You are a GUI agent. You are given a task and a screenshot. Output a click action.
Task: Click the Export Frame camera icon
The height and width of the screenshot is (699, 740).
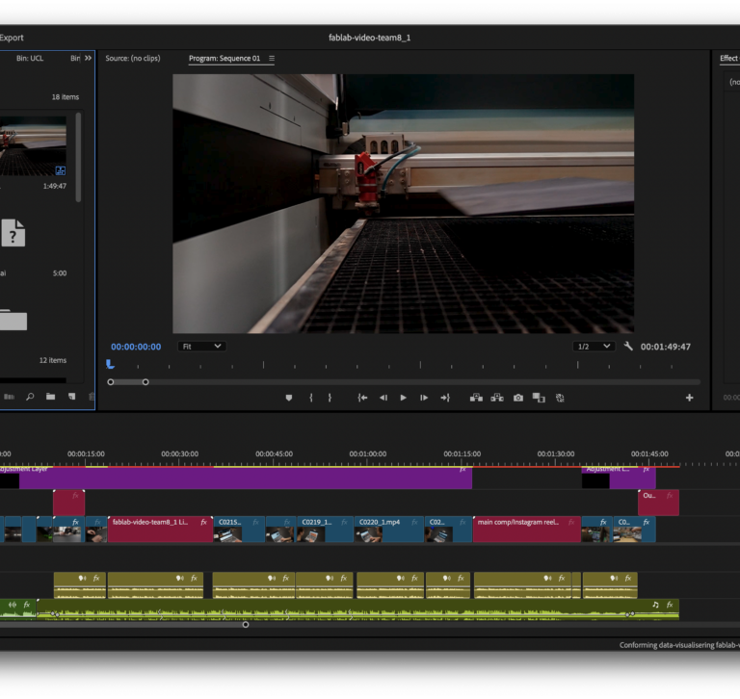pyautogui.click(x=518, y=398)
